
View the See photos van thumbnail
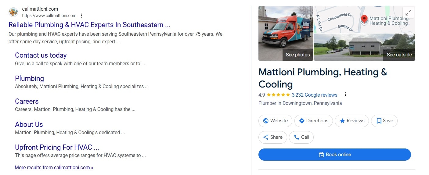coord(286,33)
